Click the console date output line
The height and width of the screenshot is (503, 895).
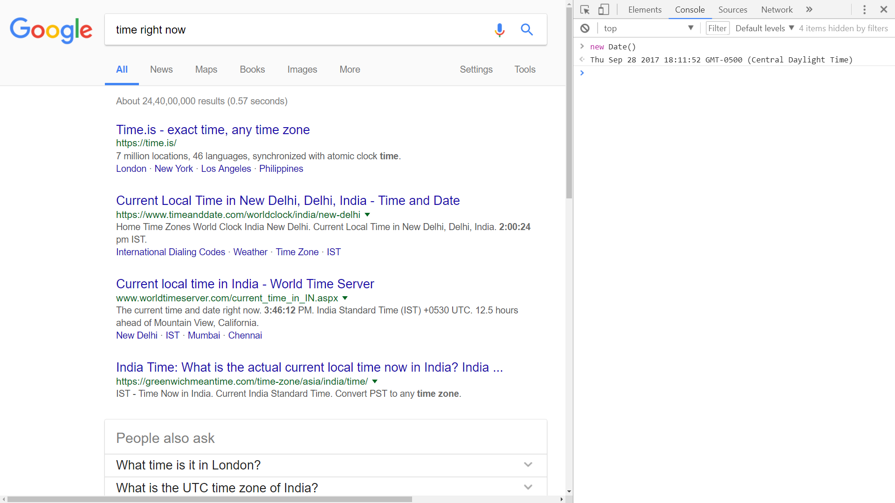coord(721,60)
